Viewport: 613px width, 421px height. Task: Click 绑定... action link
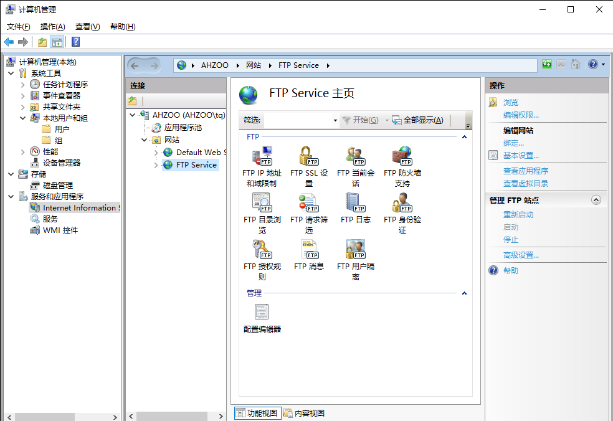tap(513, 143)
